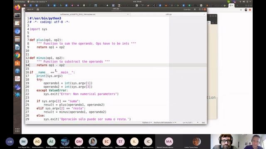Click the video tile of man with headset

point(224,142)
